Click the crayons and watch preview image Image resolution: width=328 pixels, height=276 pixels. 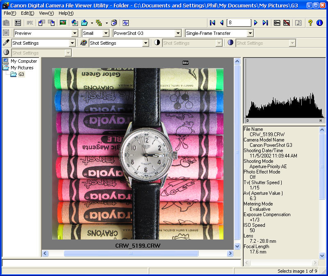pos(138,154)
